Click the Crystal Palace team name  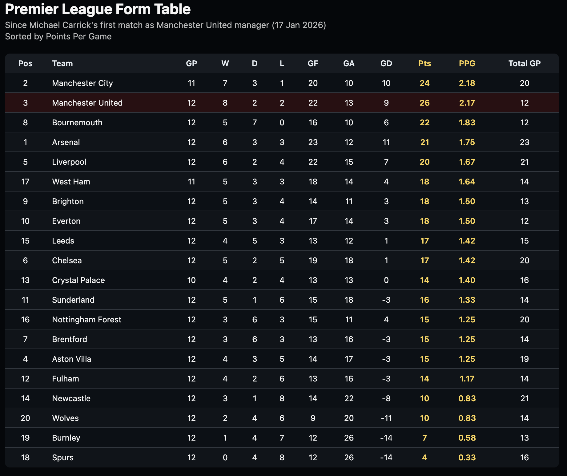(x=78, y=280)
